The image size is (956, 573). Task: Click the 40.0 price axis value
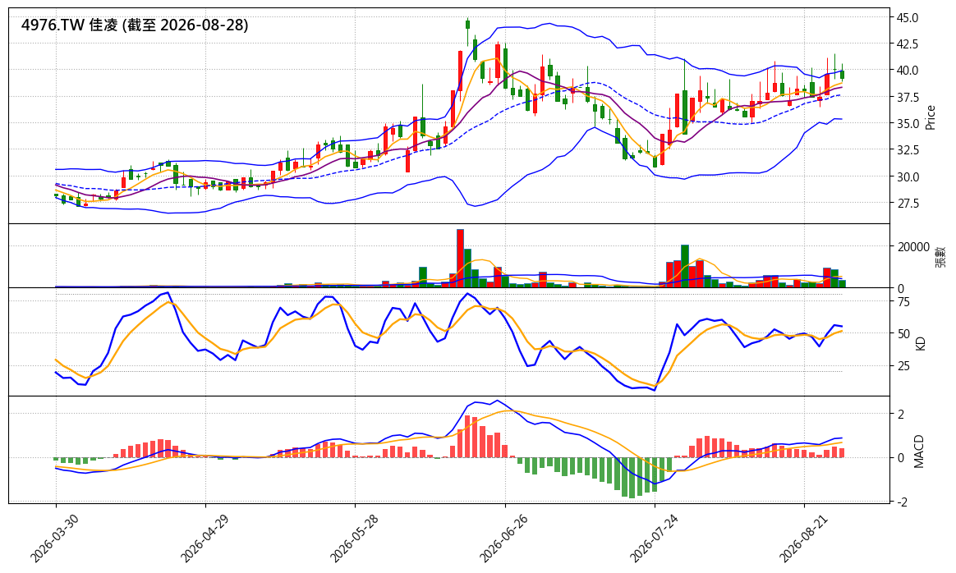[x=908, y=71]
